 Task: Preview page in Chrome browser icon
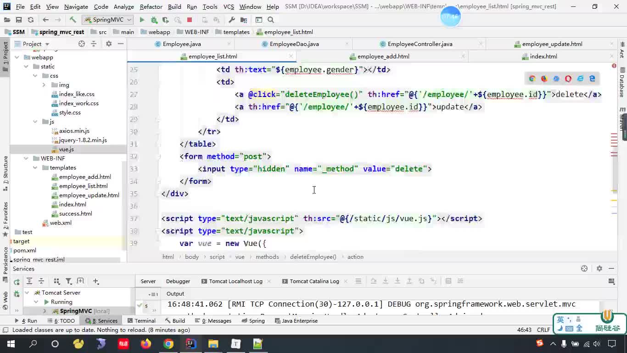[532, 79]
